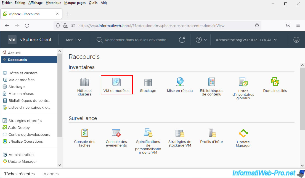The width and height of the screenshot is (305, 178).
Task: Click the lock site security icon
Action: tap(65, 25)
